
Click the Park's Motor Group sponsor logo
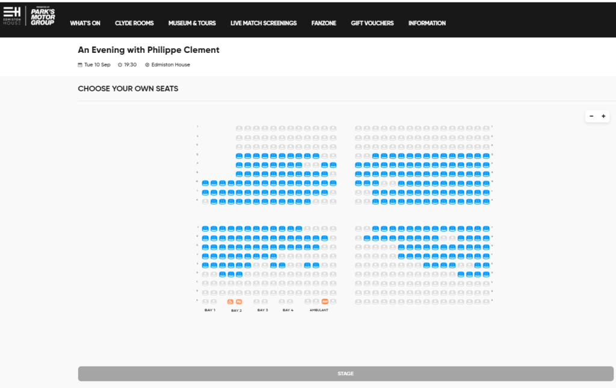click(x=42, y=16)
